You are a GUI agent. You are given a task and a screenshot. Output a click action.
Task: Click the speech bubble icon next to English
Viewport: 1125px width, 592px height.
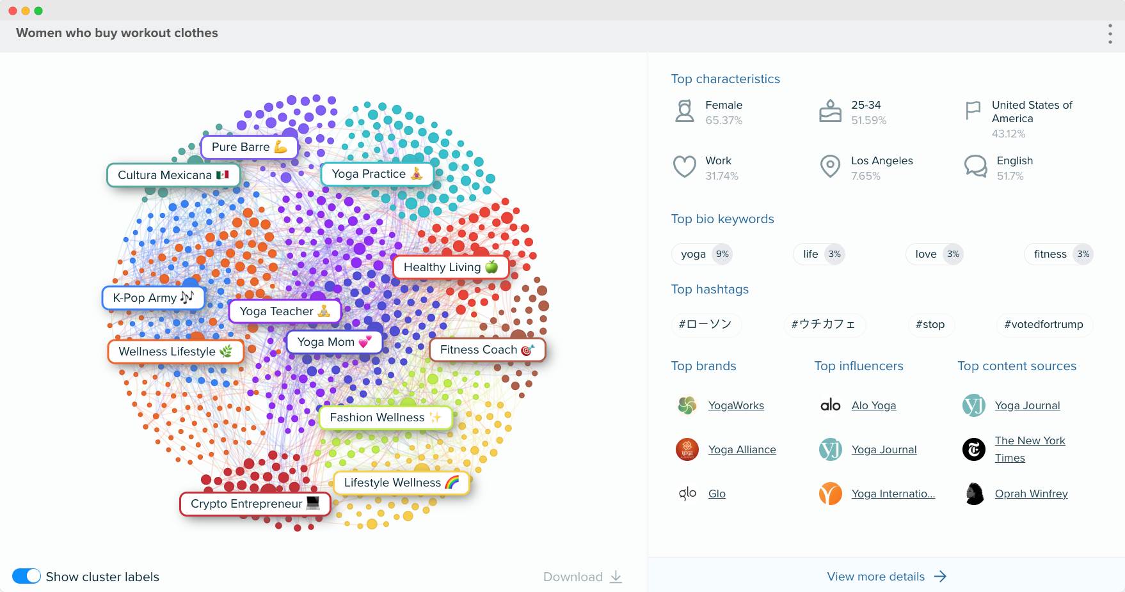point(975,166)
